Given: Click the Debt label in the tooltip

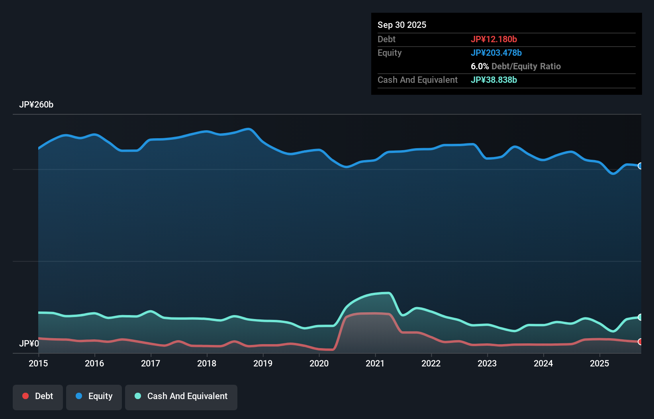Looking at the screenshot, I should pyautogui.click(x=386, y=39).
